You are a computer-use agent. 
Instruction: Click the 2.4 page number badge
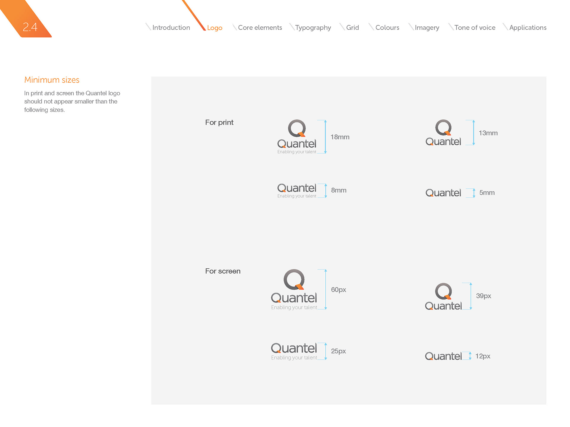point(30,27)
